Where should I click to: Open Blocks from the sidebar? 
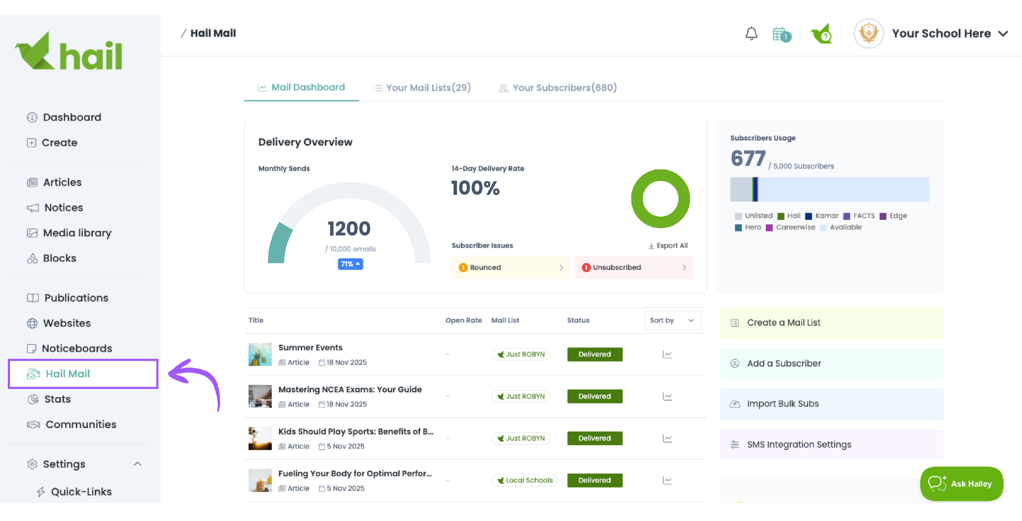pos(59,258)
